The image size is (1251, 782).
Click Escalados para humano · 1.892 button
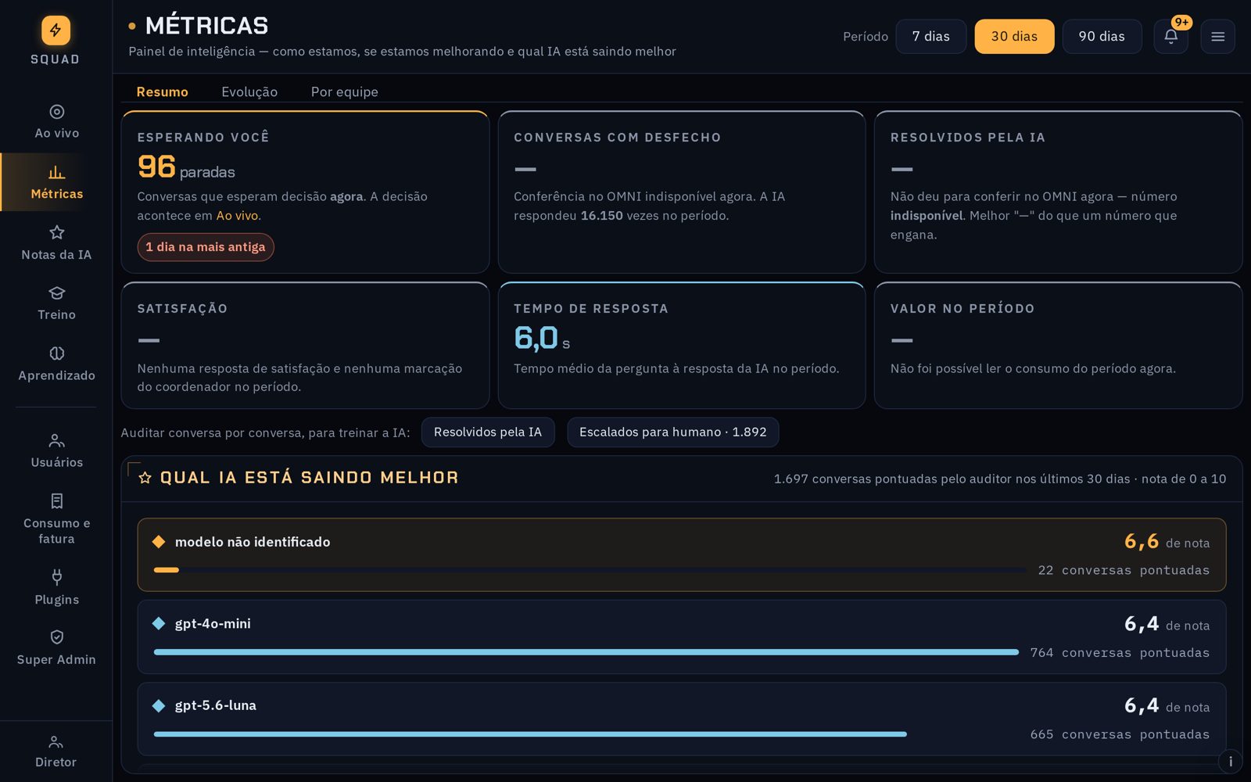(x=672, y=432)
